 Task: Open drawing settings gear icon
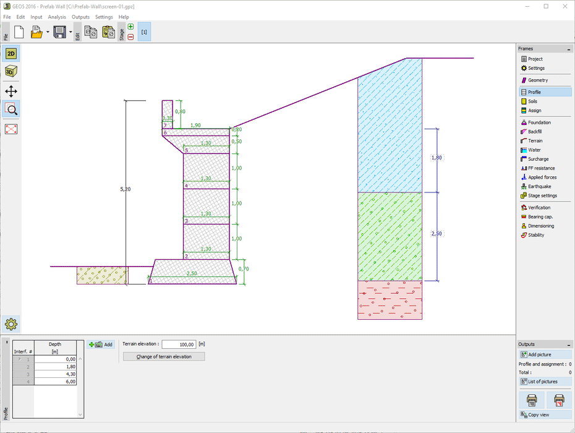11,324
